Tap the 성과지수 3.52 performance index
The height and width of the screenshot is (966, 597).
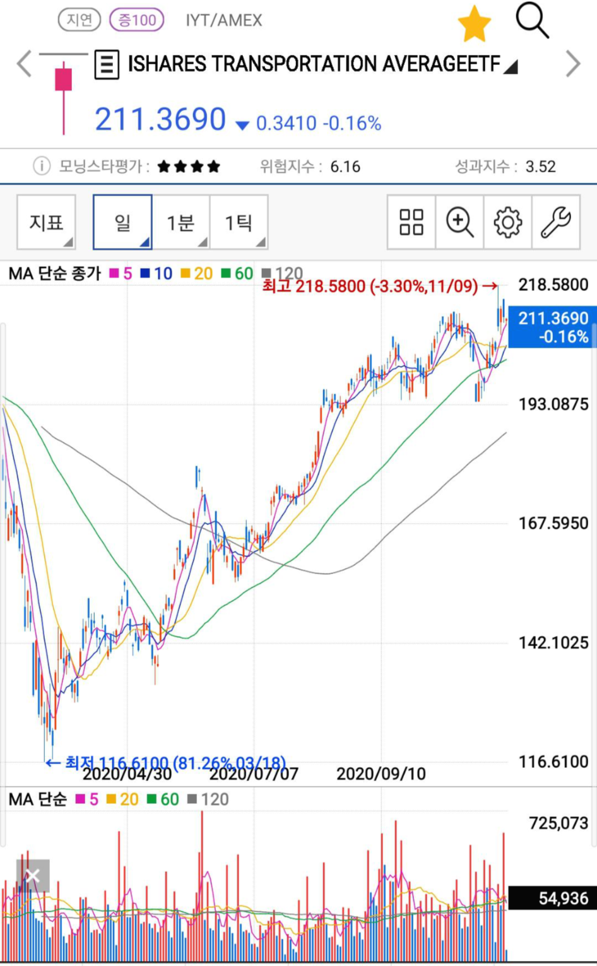pos(505,167)
